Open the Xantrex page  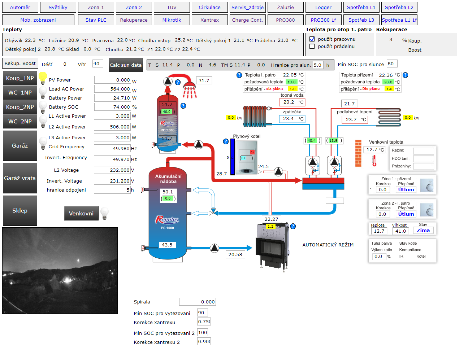click(x=209, y=20)
